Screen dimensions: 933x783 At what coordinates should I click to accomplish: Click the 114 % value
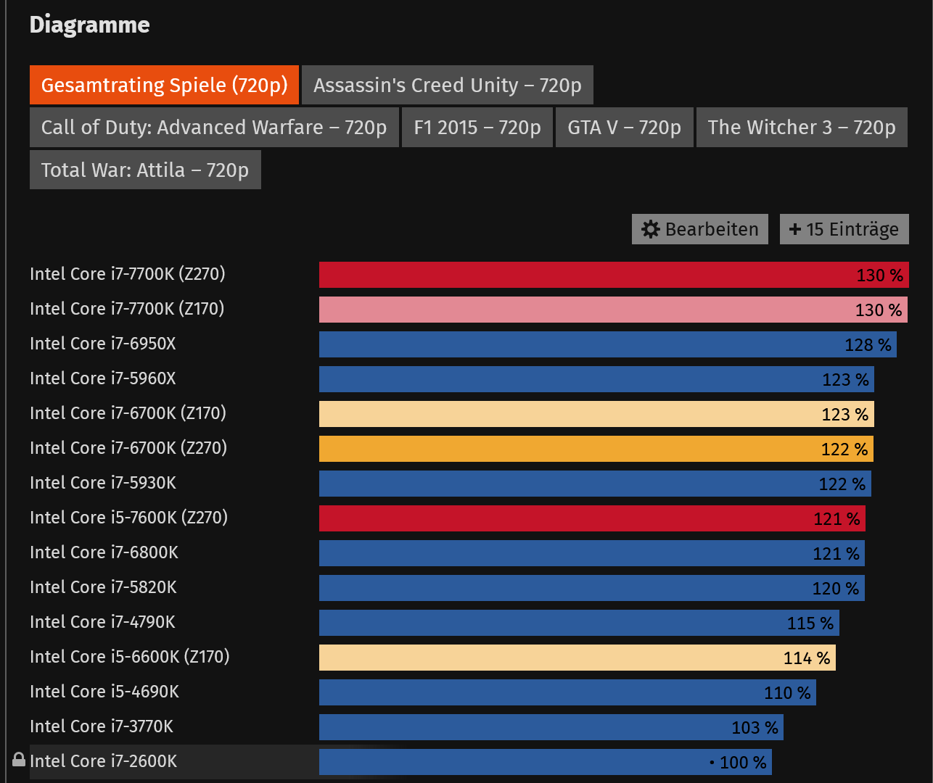pos(807,658)
